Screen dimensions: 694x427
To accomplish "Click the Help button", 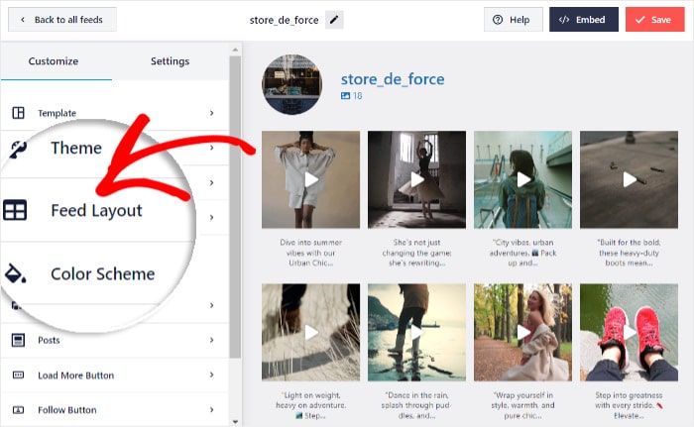I will [513, 20].
